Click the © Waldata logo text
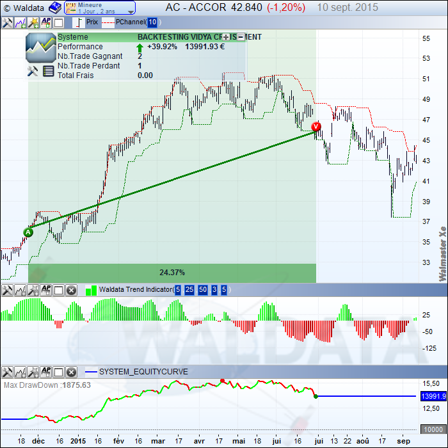This screenshot has height=448, width=448. point(24,8)
